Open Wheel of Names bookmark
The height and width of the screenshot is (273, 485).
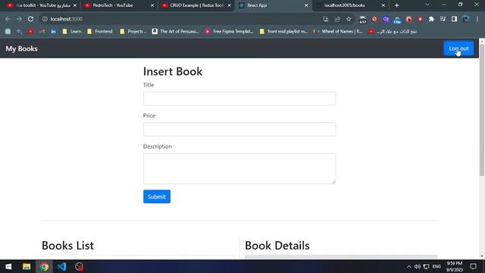point(338,31)
